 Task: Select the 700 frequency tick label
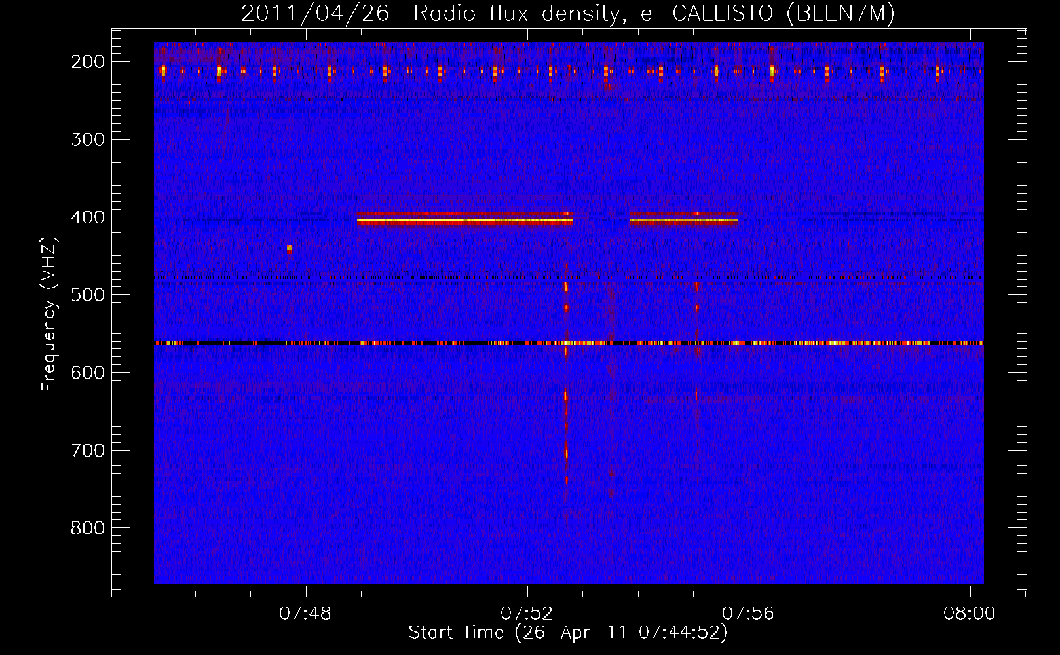pos(87,451)
